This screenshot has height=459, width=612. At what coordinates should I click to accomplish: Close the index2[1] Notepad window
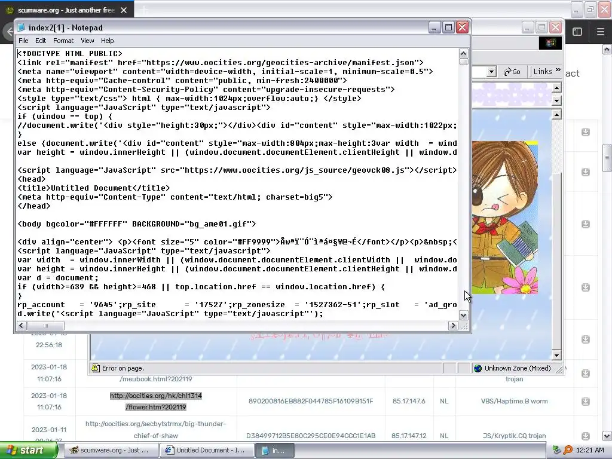pyautogui.click(x=463, y=27)
